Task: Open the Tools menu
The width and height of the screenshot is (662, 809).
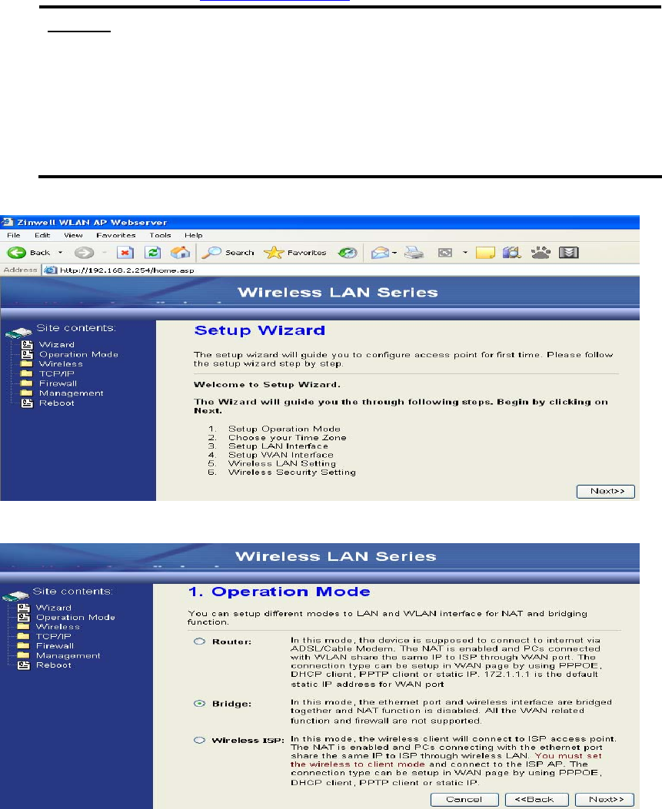Action: [x=160, y=235]
